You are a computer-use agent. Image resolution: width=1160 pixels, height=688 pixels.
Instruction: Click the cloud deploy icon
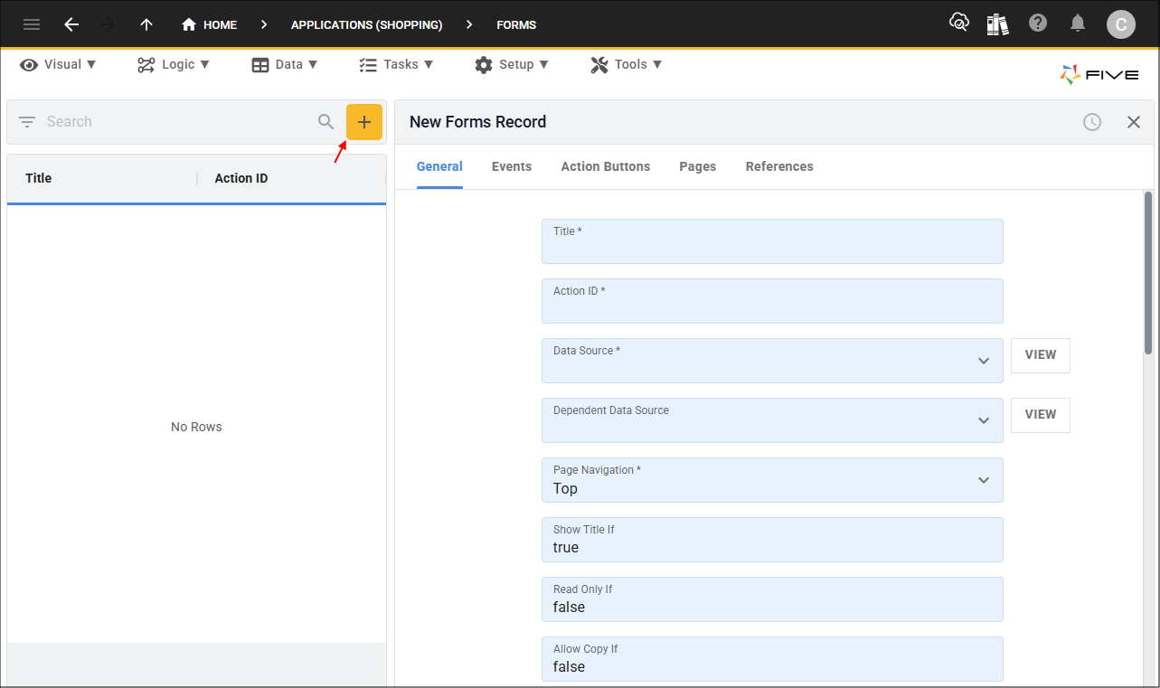(x=958, y=24)
